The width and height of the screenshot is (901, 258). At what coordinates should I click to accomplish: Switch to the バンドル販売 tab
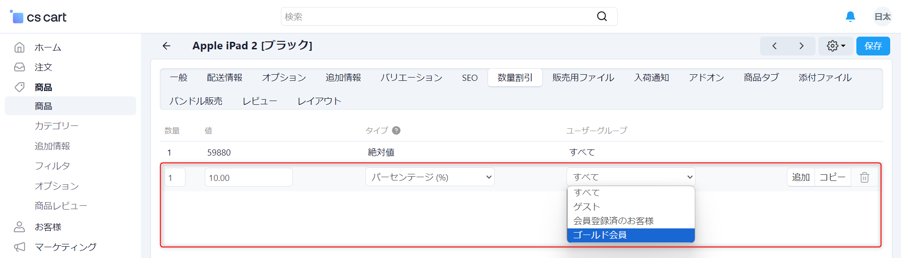196,101
